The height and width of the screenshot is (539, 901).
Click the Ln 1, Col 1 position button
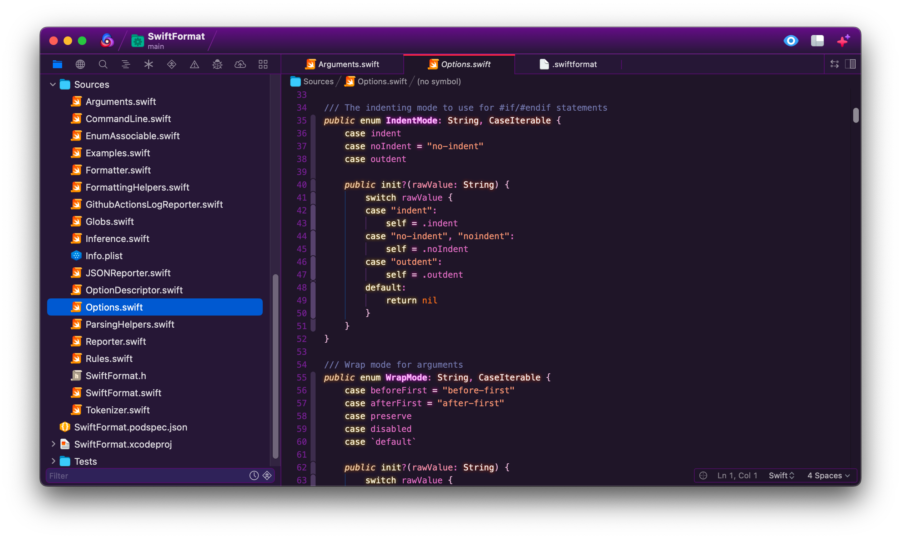737,475
